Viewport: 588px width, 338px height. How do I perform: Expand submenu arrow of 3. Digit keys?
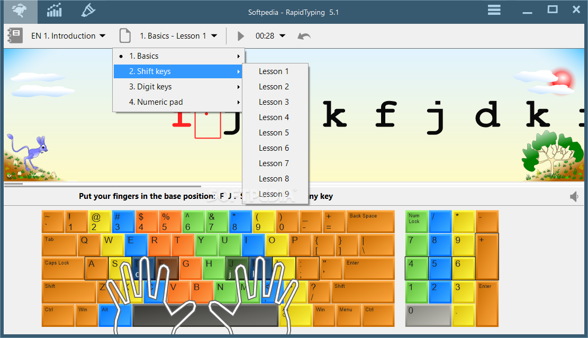pyautogui.click(x=239, y=87)
